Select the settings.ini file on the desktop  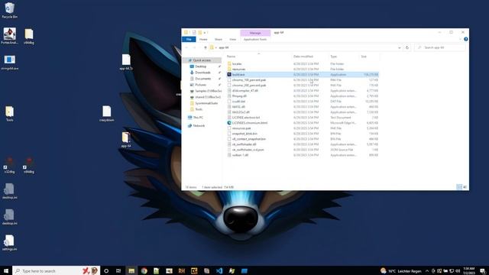(x=10, y=243)
